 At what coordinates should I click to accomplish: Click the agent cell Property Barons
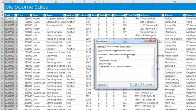point(56,19)
